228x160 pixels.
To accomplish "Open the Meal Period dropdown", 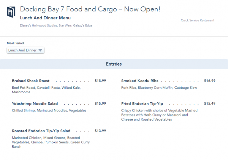I will tap(25, 50).
